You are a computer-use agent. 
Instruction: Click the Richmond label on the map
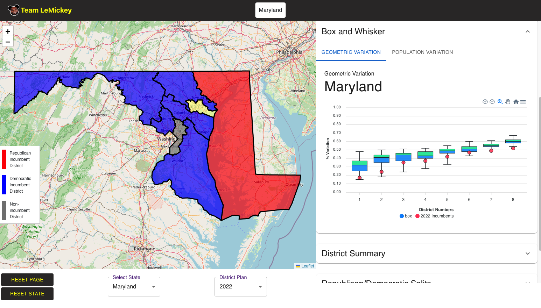point(145,249)
